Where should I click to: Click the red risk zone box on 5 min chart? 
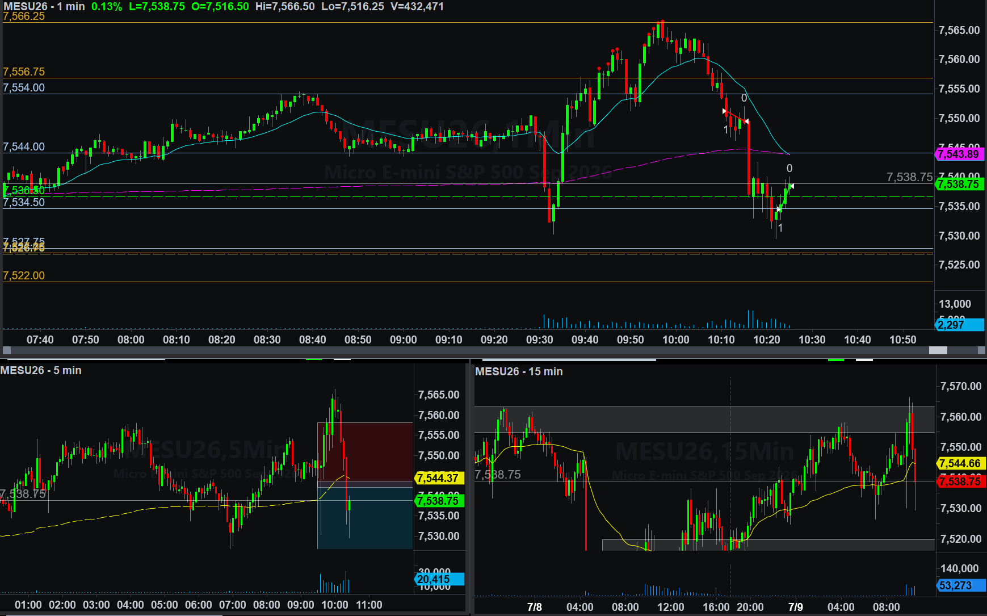(365, 452)
